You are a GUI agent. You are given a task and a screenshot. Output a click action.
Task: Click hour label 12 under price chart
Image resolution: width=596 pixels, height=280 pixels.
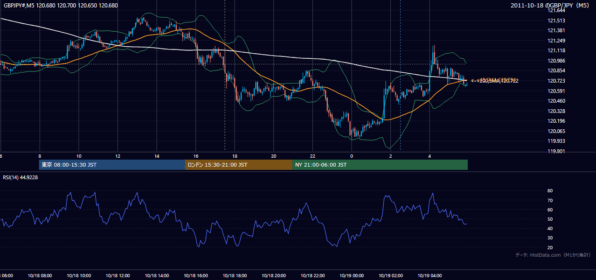118,156
